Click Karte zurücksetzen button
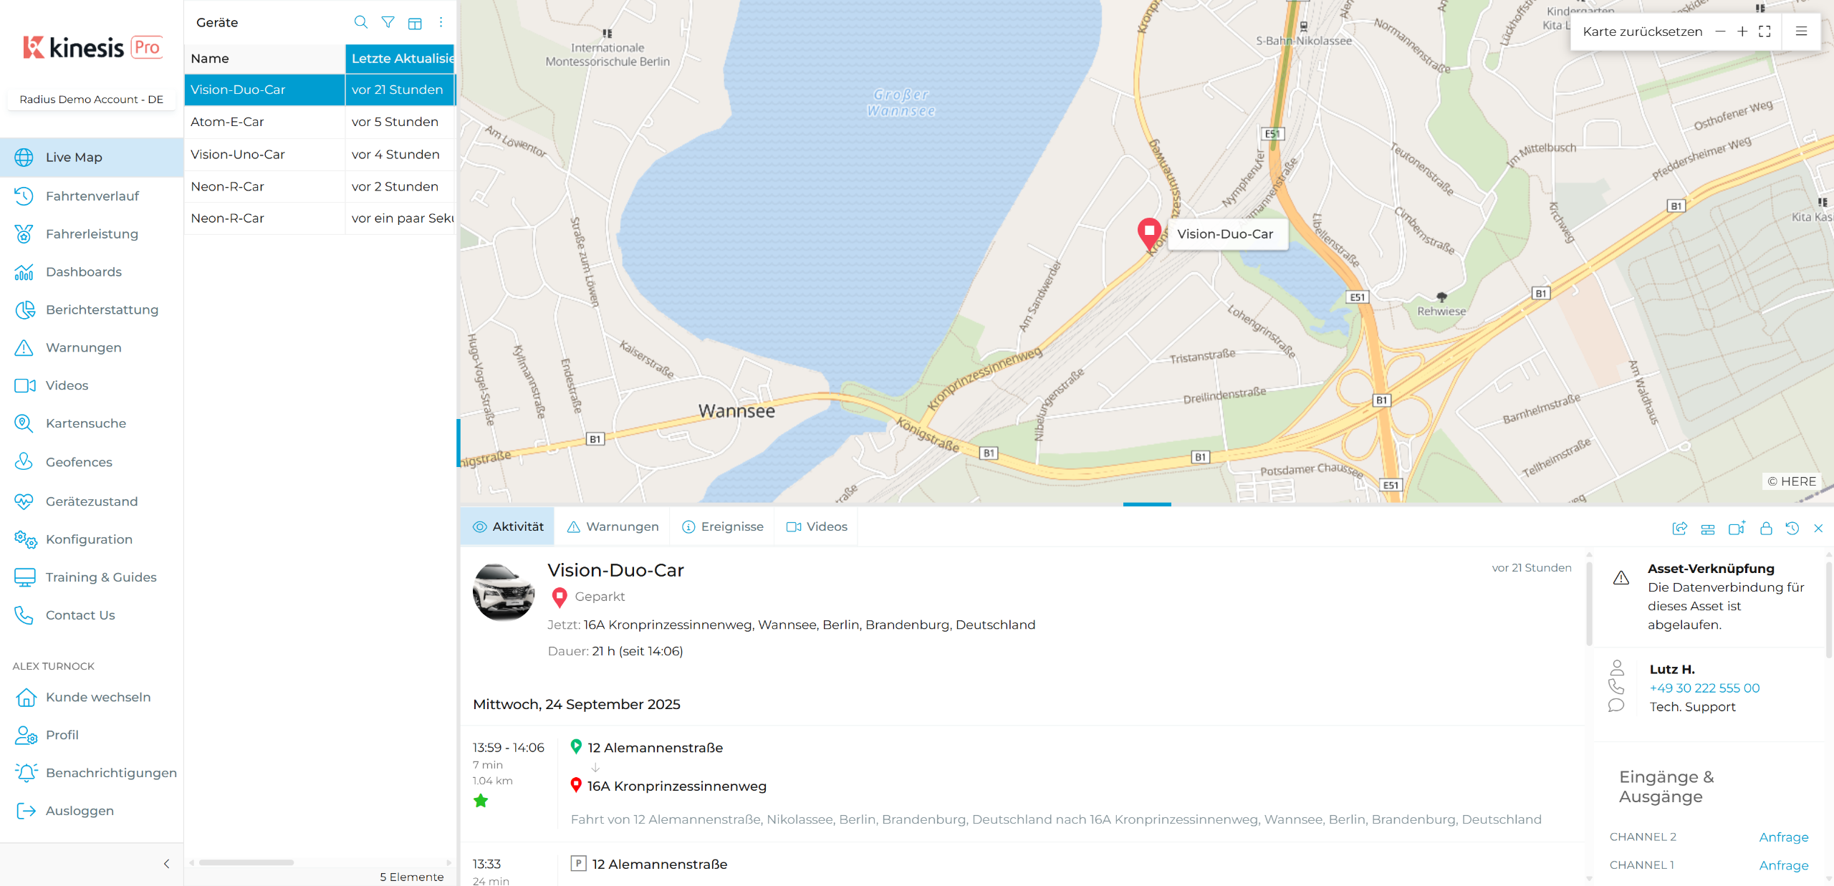The height and width of the screenshot is (886, 1834). coord(1642,32)
